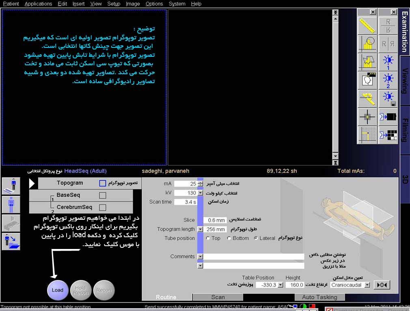Open patient registration icon with keyboard
The image size is (410, 311).
click(x=11, y=186)
